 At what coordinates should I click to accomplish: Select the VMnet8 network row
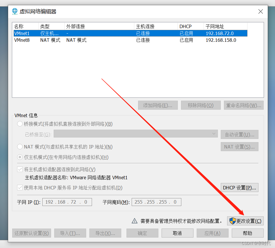click(131, 40)
